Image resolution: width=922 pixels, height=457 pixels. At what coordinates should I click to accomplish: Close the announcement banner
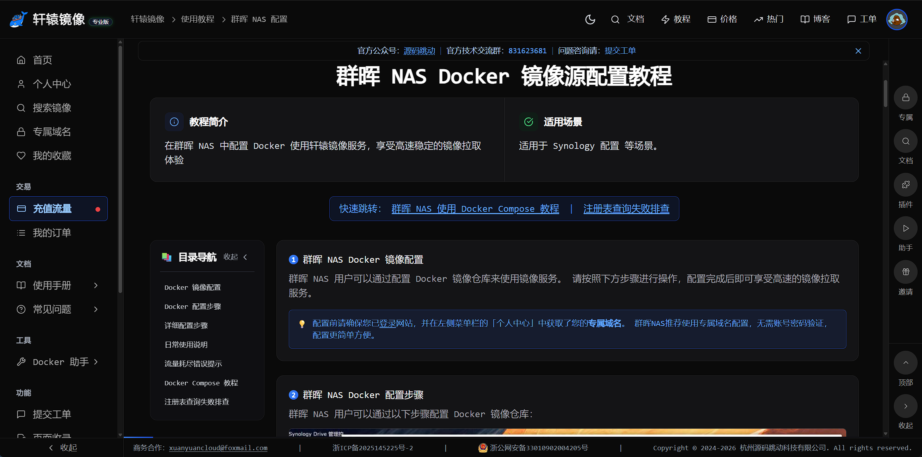[x=858, y=51]
